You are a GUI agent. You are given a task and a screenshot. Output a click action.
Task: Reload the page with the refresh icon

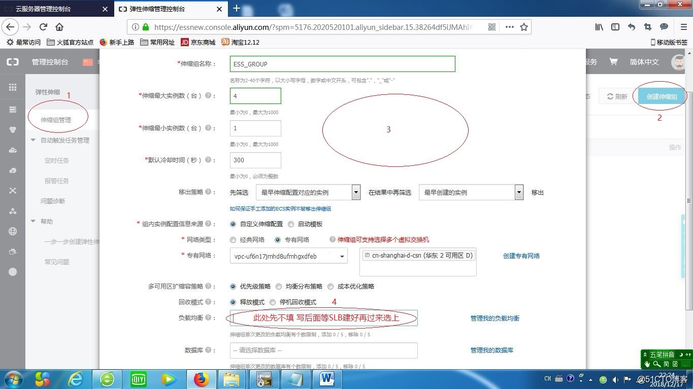(x=43, y=27)
